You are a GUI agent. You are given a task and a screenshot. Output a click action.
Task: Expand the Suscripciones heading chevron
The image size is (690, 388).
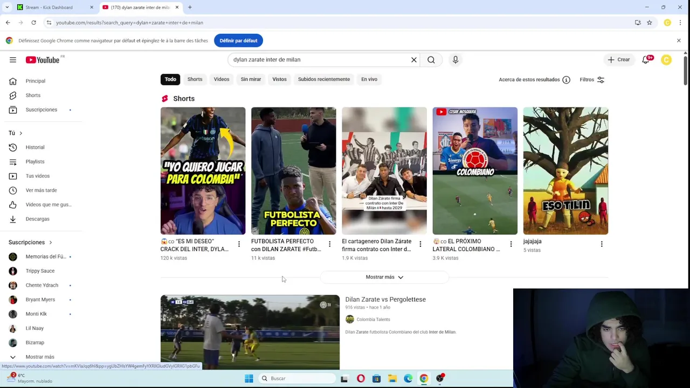point(51,242)
